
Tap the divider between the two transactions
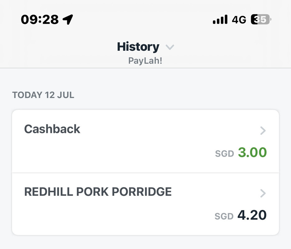tap(146, 173)
